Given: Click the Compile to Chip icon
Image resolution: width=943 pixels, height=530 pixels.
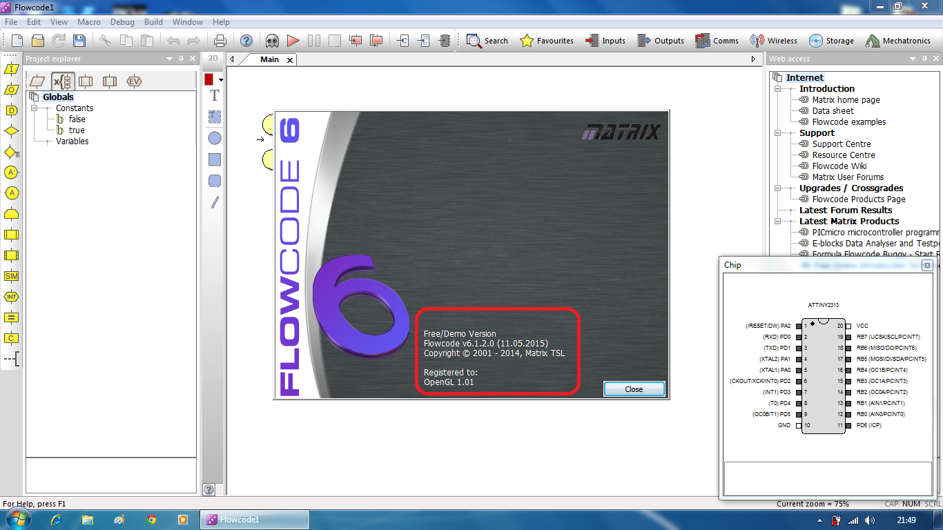Looking at the screenshot, I should coord(445,41).
